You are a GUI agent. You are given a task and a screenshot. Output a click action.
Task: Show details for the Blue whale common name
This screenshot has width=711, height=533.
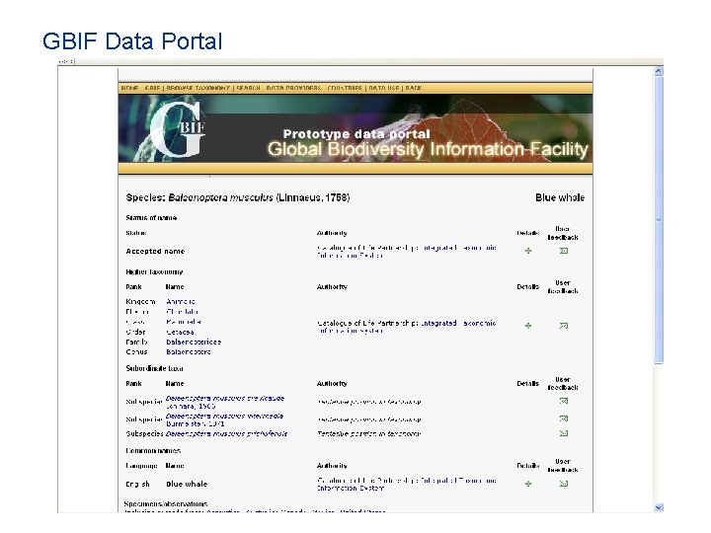point(527,484)
